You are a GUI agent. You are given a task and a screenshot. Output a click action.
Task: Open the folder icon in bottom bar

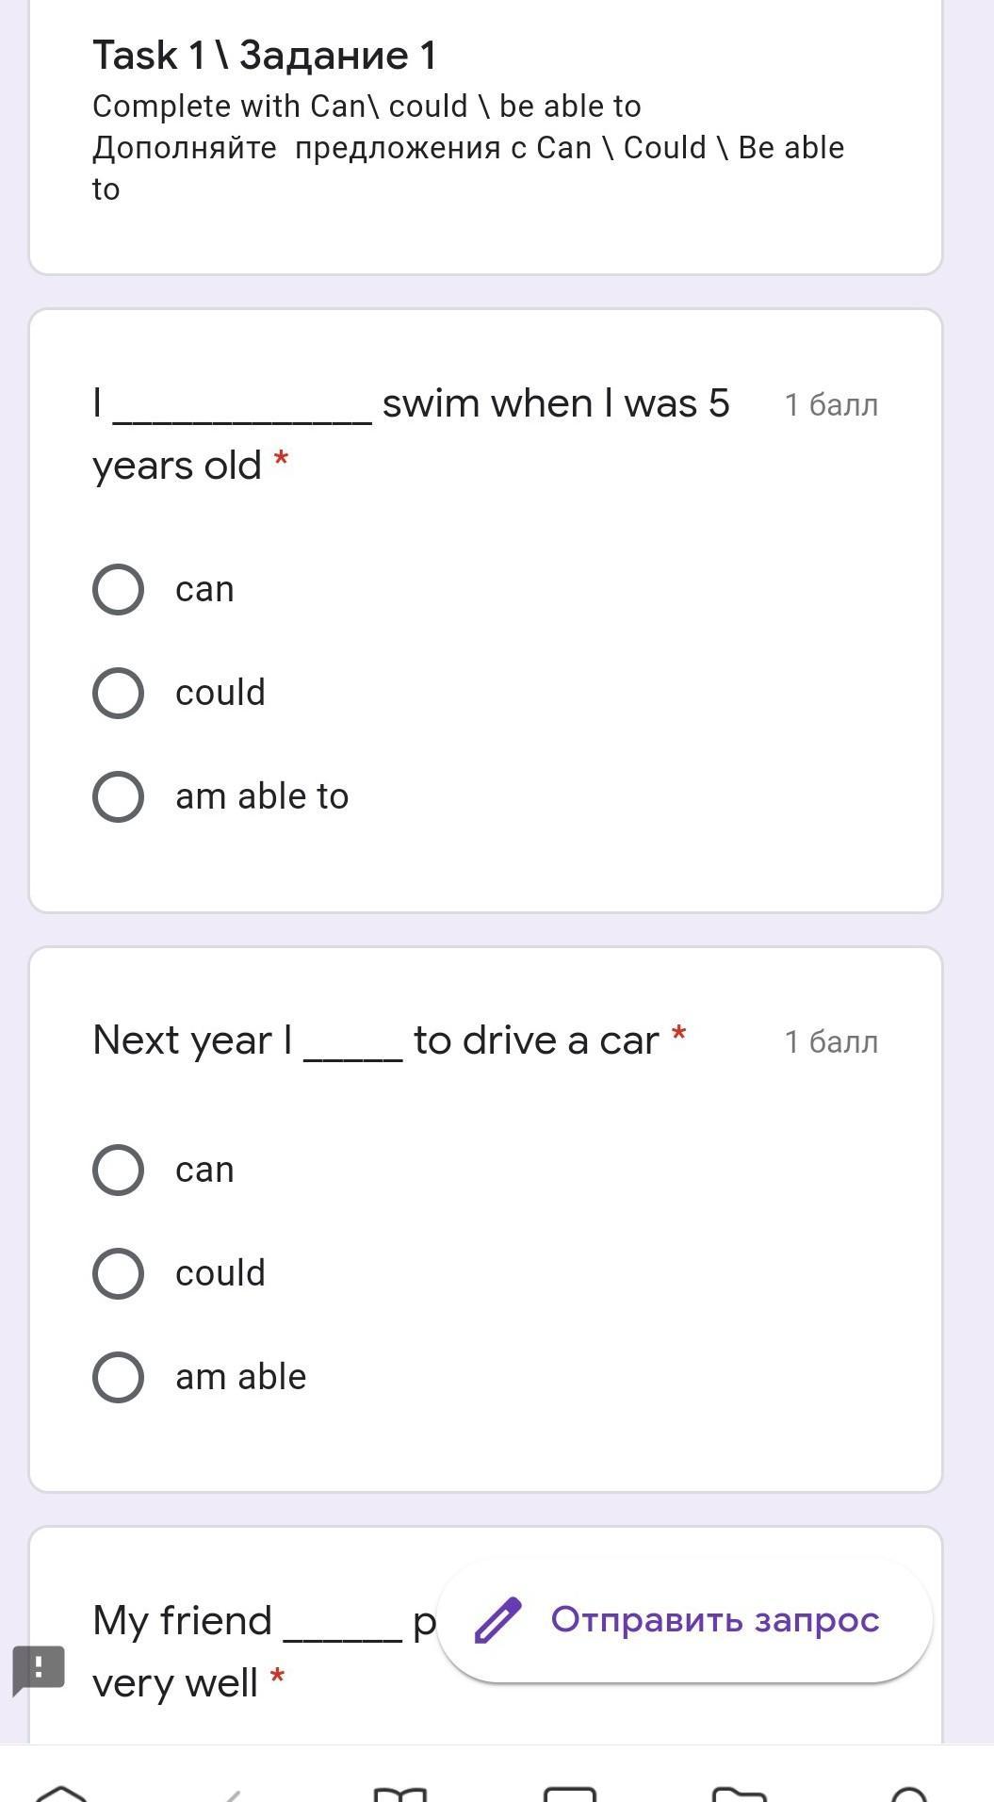(740, 1793)
